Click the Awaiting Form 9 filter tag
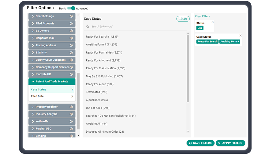Screen dimensions: 280x155 [x=230, y=42]
